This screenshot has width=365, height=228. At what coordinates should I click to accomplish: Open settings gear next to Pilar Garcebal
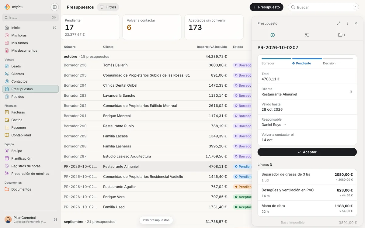coord(55,219)
